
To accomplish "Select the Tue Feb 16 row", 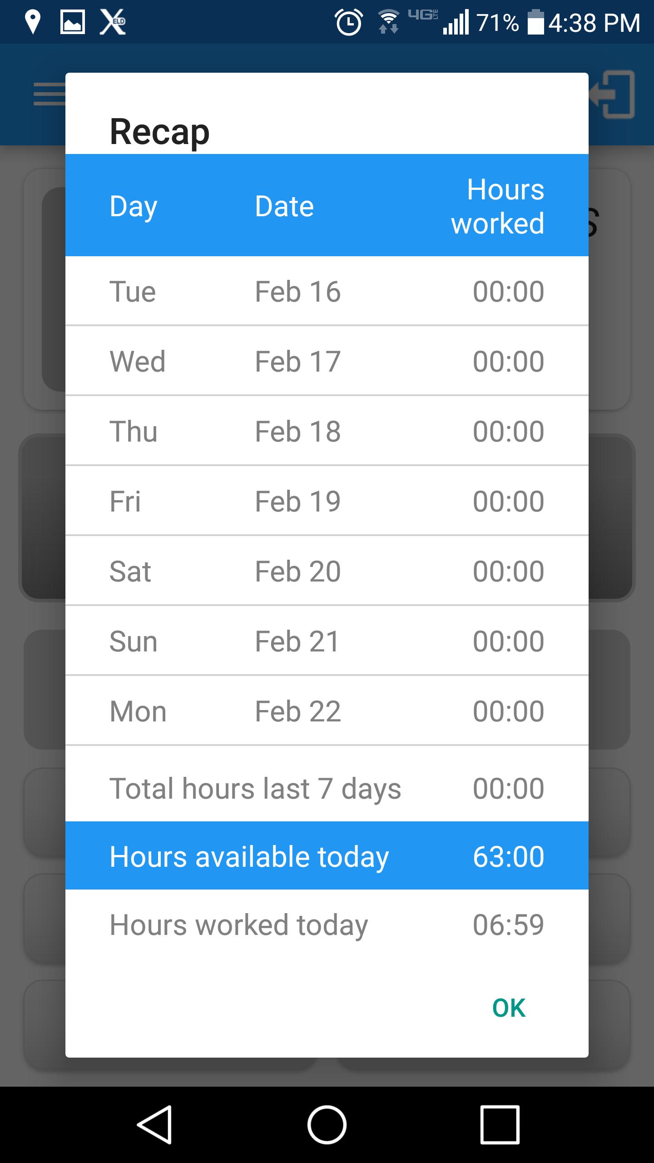I will [x=327, y=291].
